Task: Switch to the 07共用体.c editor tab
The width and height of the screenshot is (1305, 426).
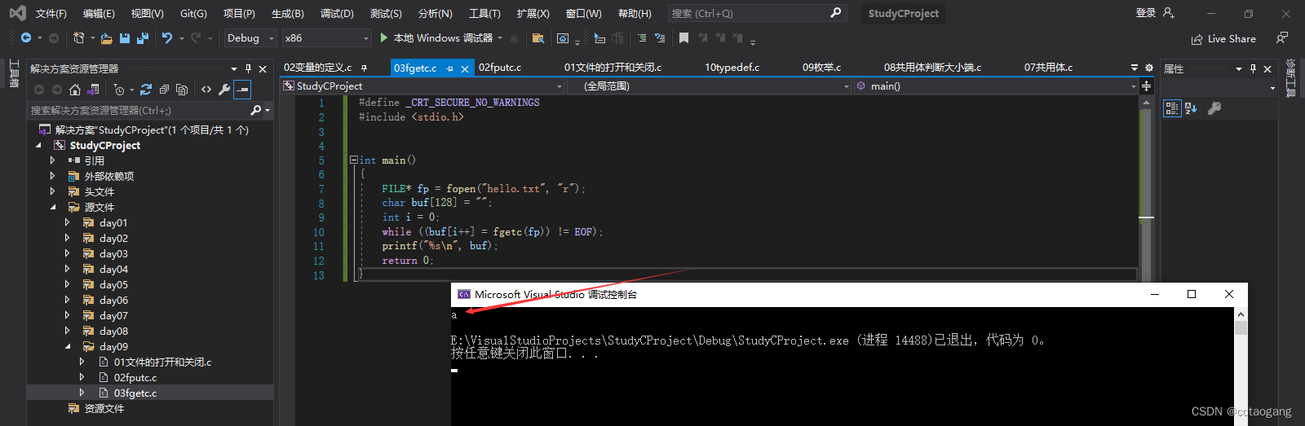Action: coord(1048,68)
